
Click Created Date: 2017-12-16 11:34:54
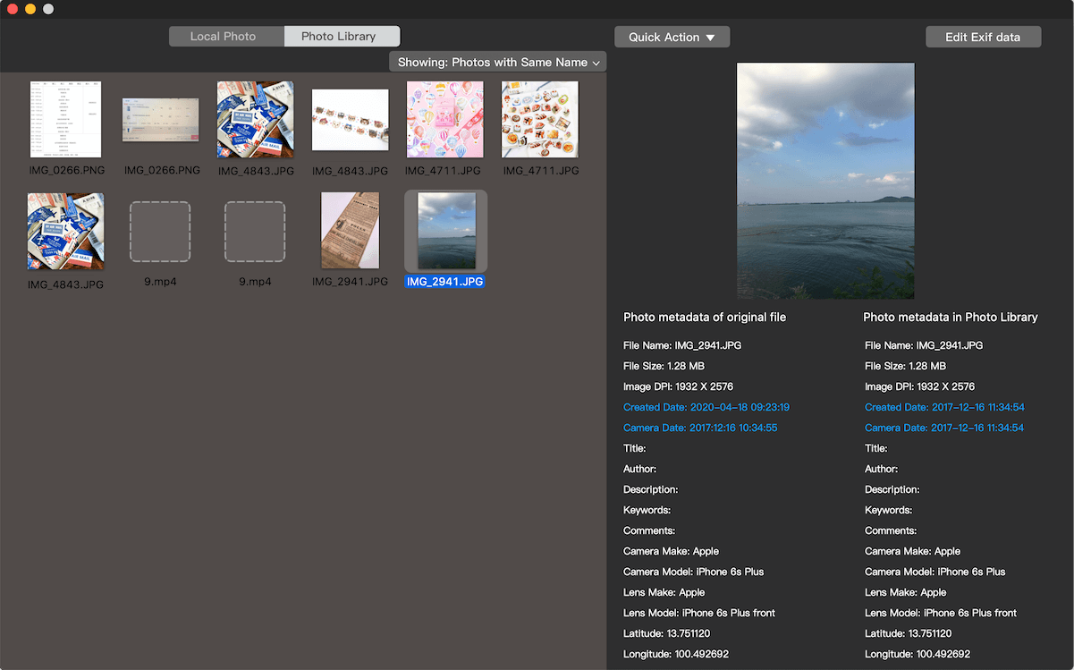coord(944,407)
